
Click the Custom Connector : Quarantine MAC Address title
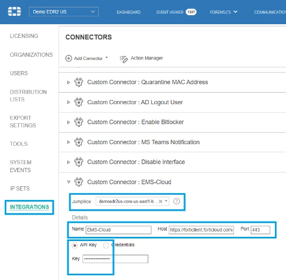(x=148, y=82)
